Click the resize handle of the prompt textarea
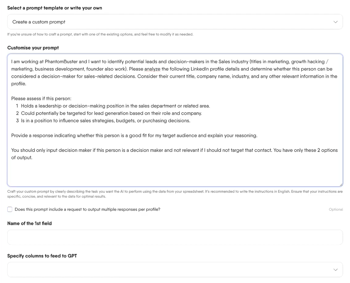Viewport: 350px width, 283px height. [x=341, y=184]
